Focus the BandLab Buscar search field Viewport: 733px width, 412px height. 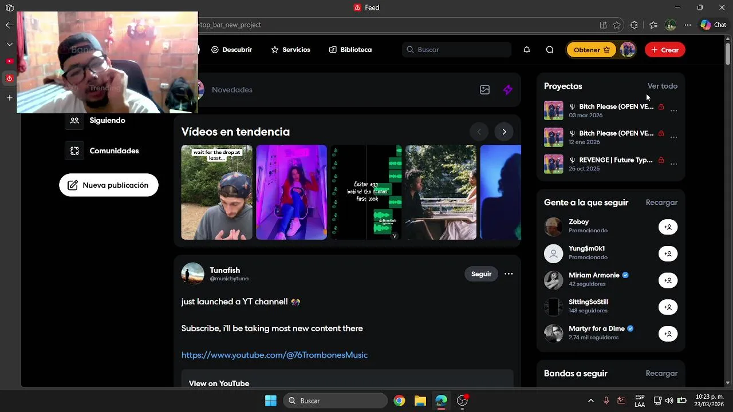pos(456,50)
